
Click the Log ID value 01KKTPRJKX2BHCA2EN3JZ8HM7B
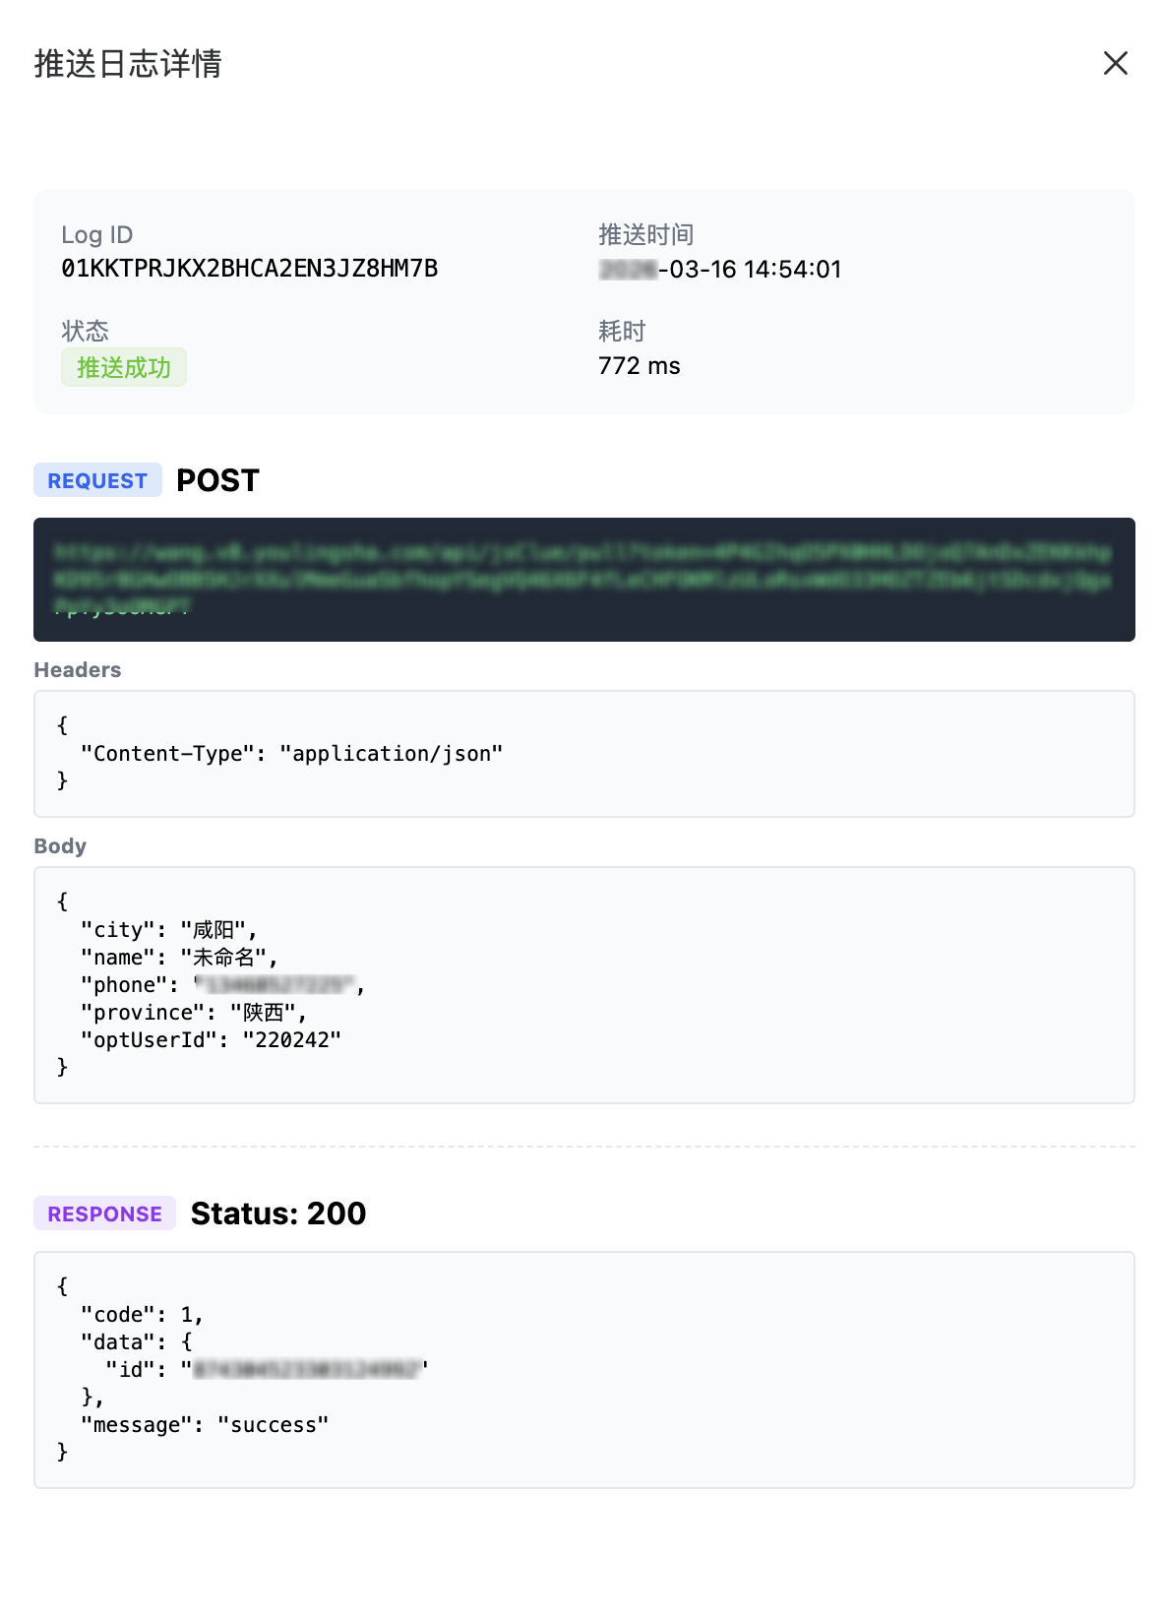coord(249,269)
